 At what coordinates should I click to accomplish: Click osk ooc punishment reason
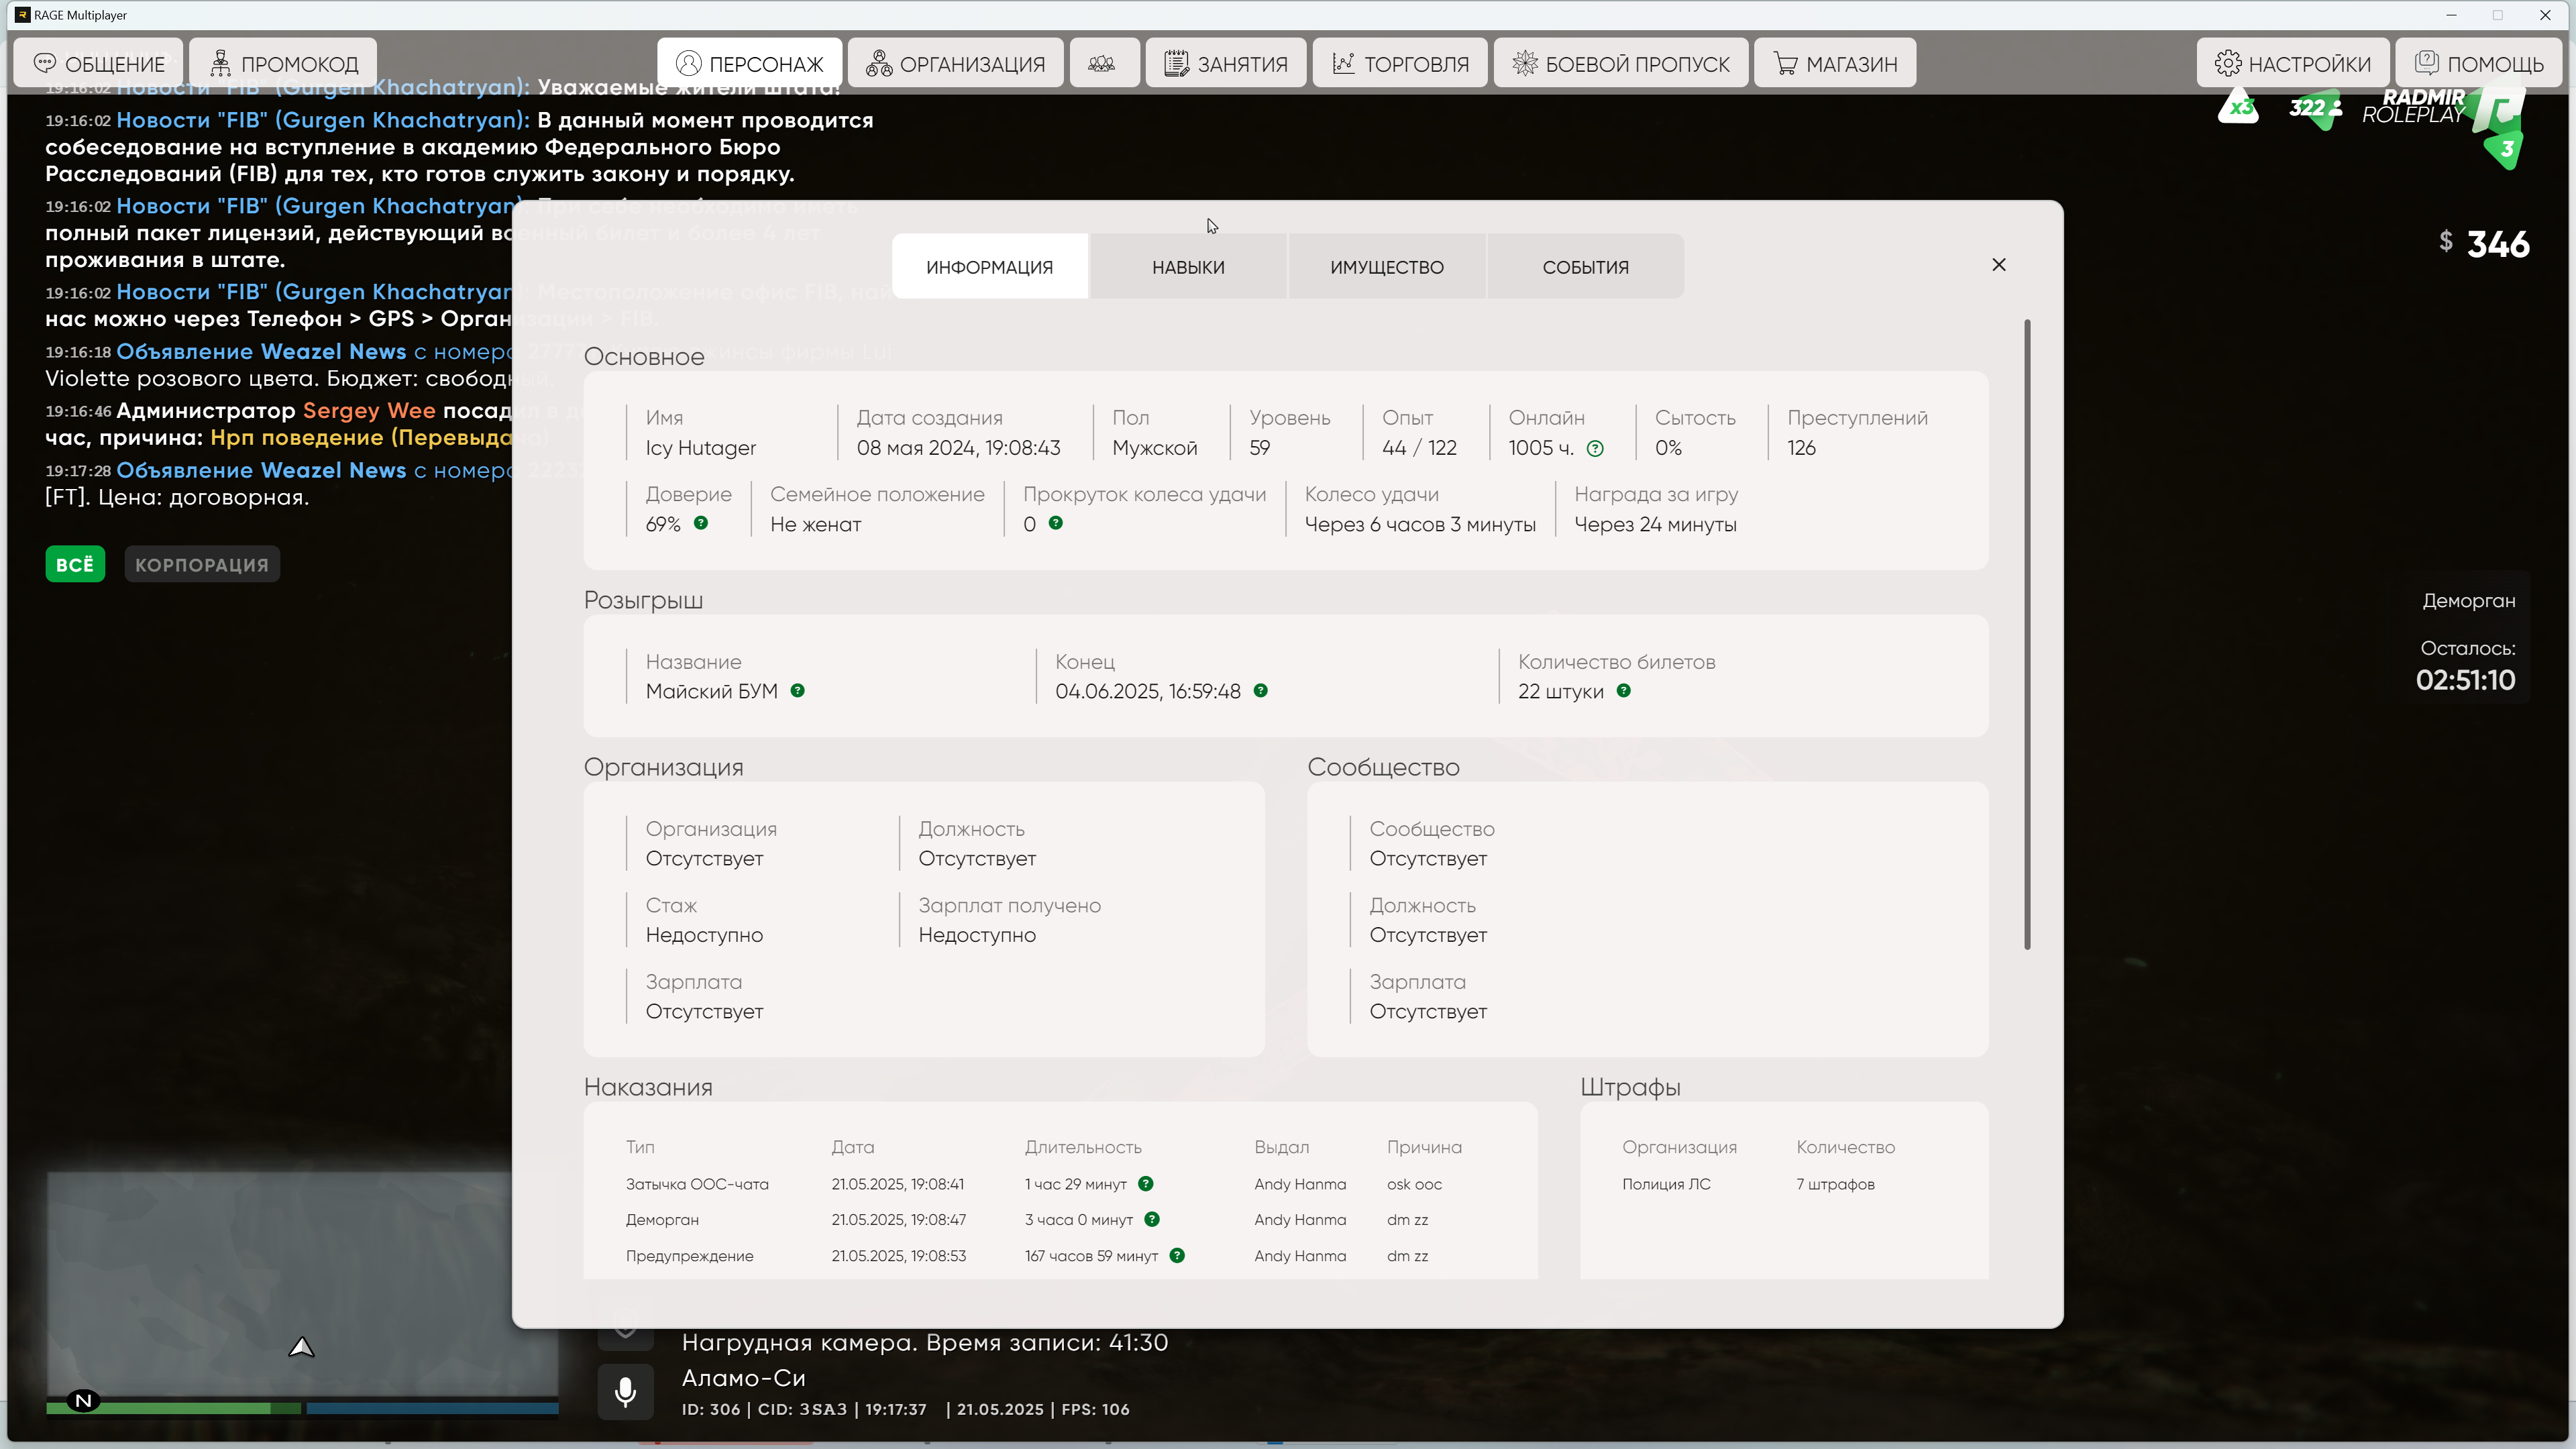coord(1414,1184)
